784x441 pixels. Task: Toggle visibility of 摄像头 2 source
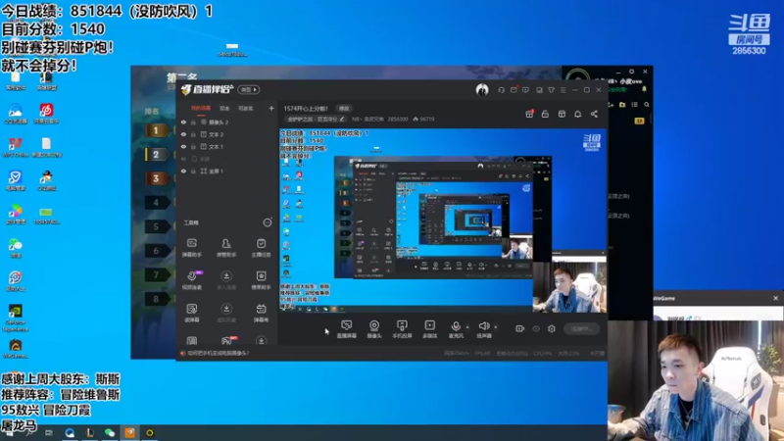(x=183, y=122)
